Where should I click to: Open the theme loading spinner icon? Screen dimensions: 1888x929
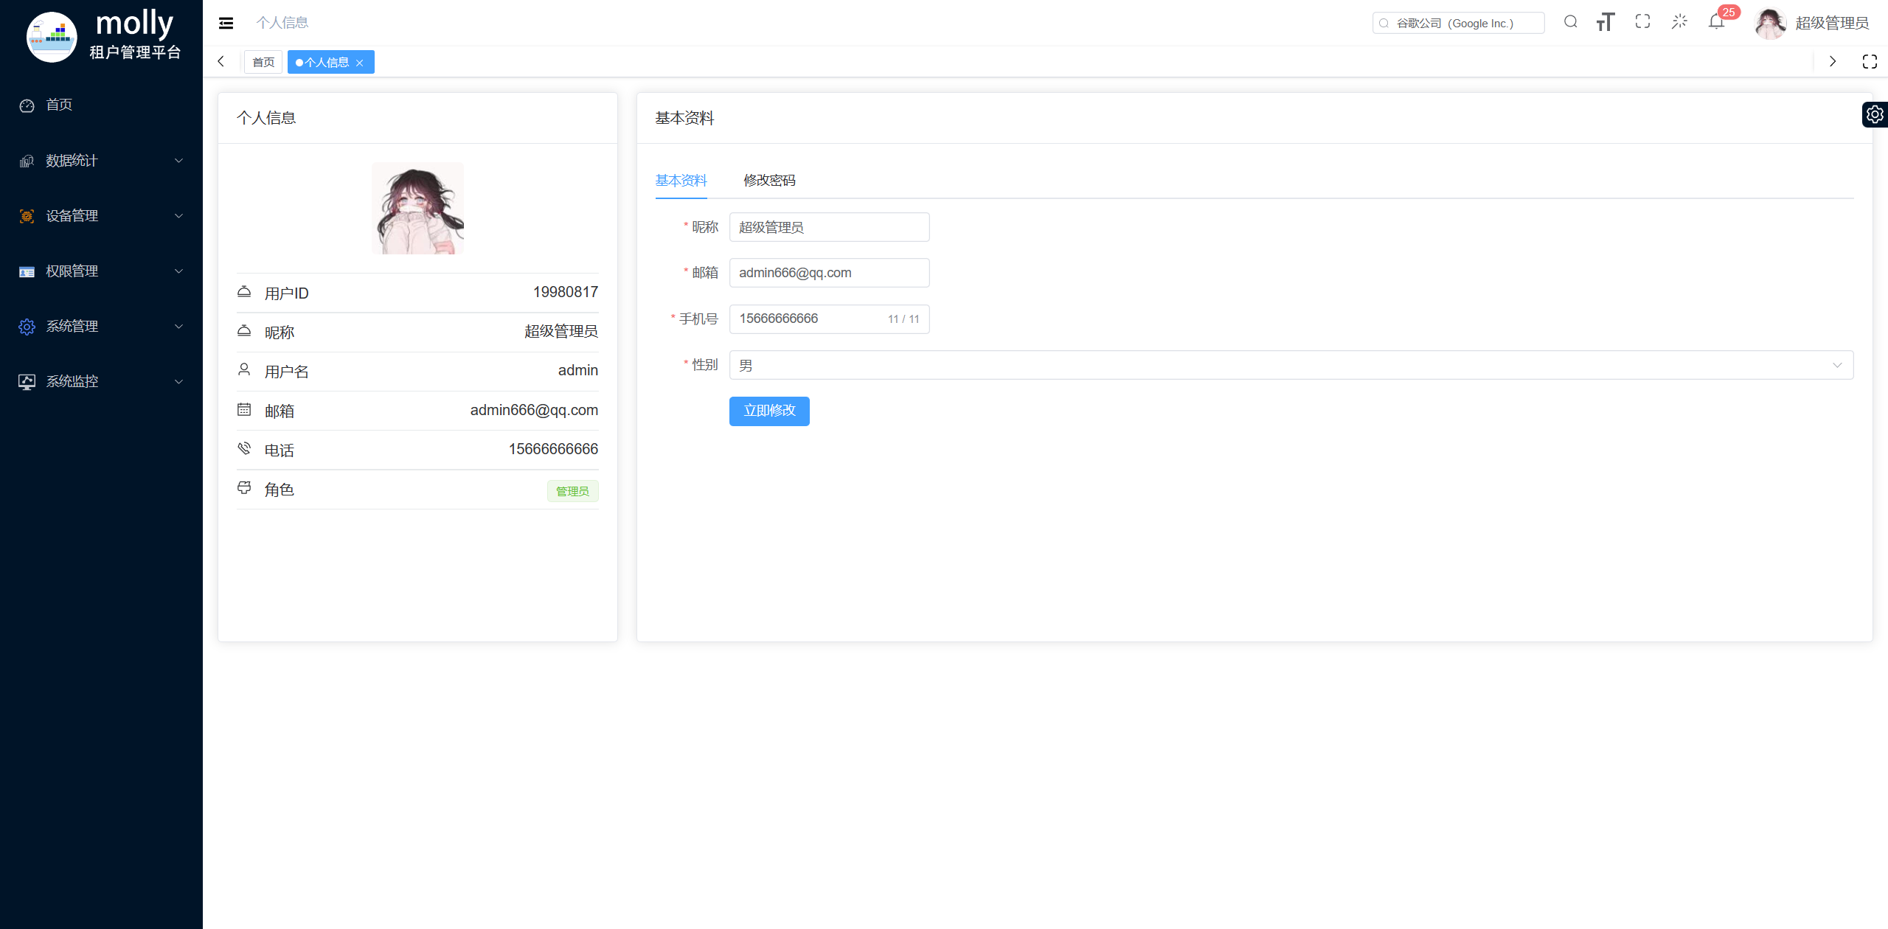coord(1679,22)
